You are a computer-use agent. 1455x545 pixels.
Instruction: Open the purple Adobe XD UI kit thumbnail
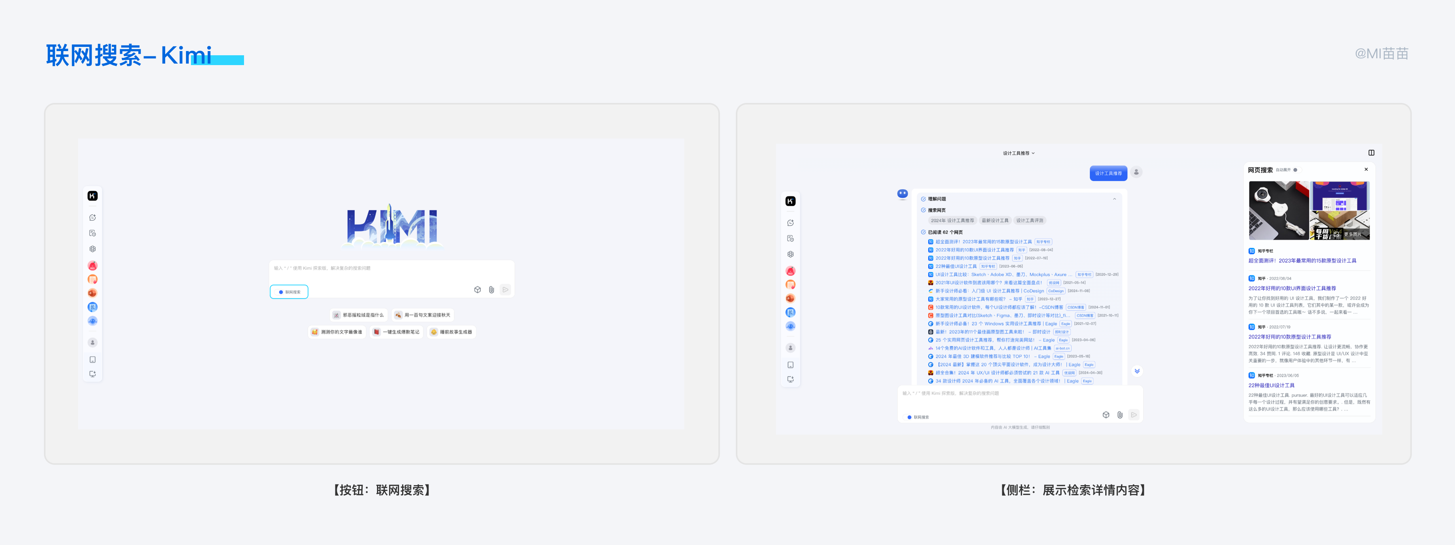(1340, 196)
